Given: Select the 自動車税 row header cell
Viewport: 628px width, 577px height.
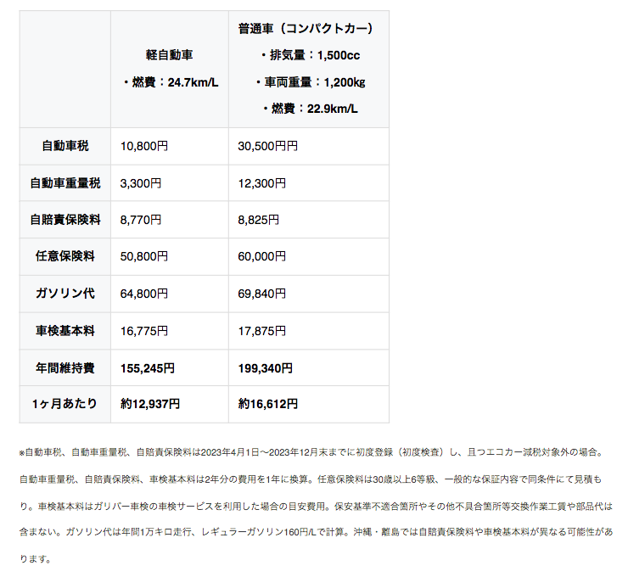Looking at the screenshot, I should tap(65, 146).
